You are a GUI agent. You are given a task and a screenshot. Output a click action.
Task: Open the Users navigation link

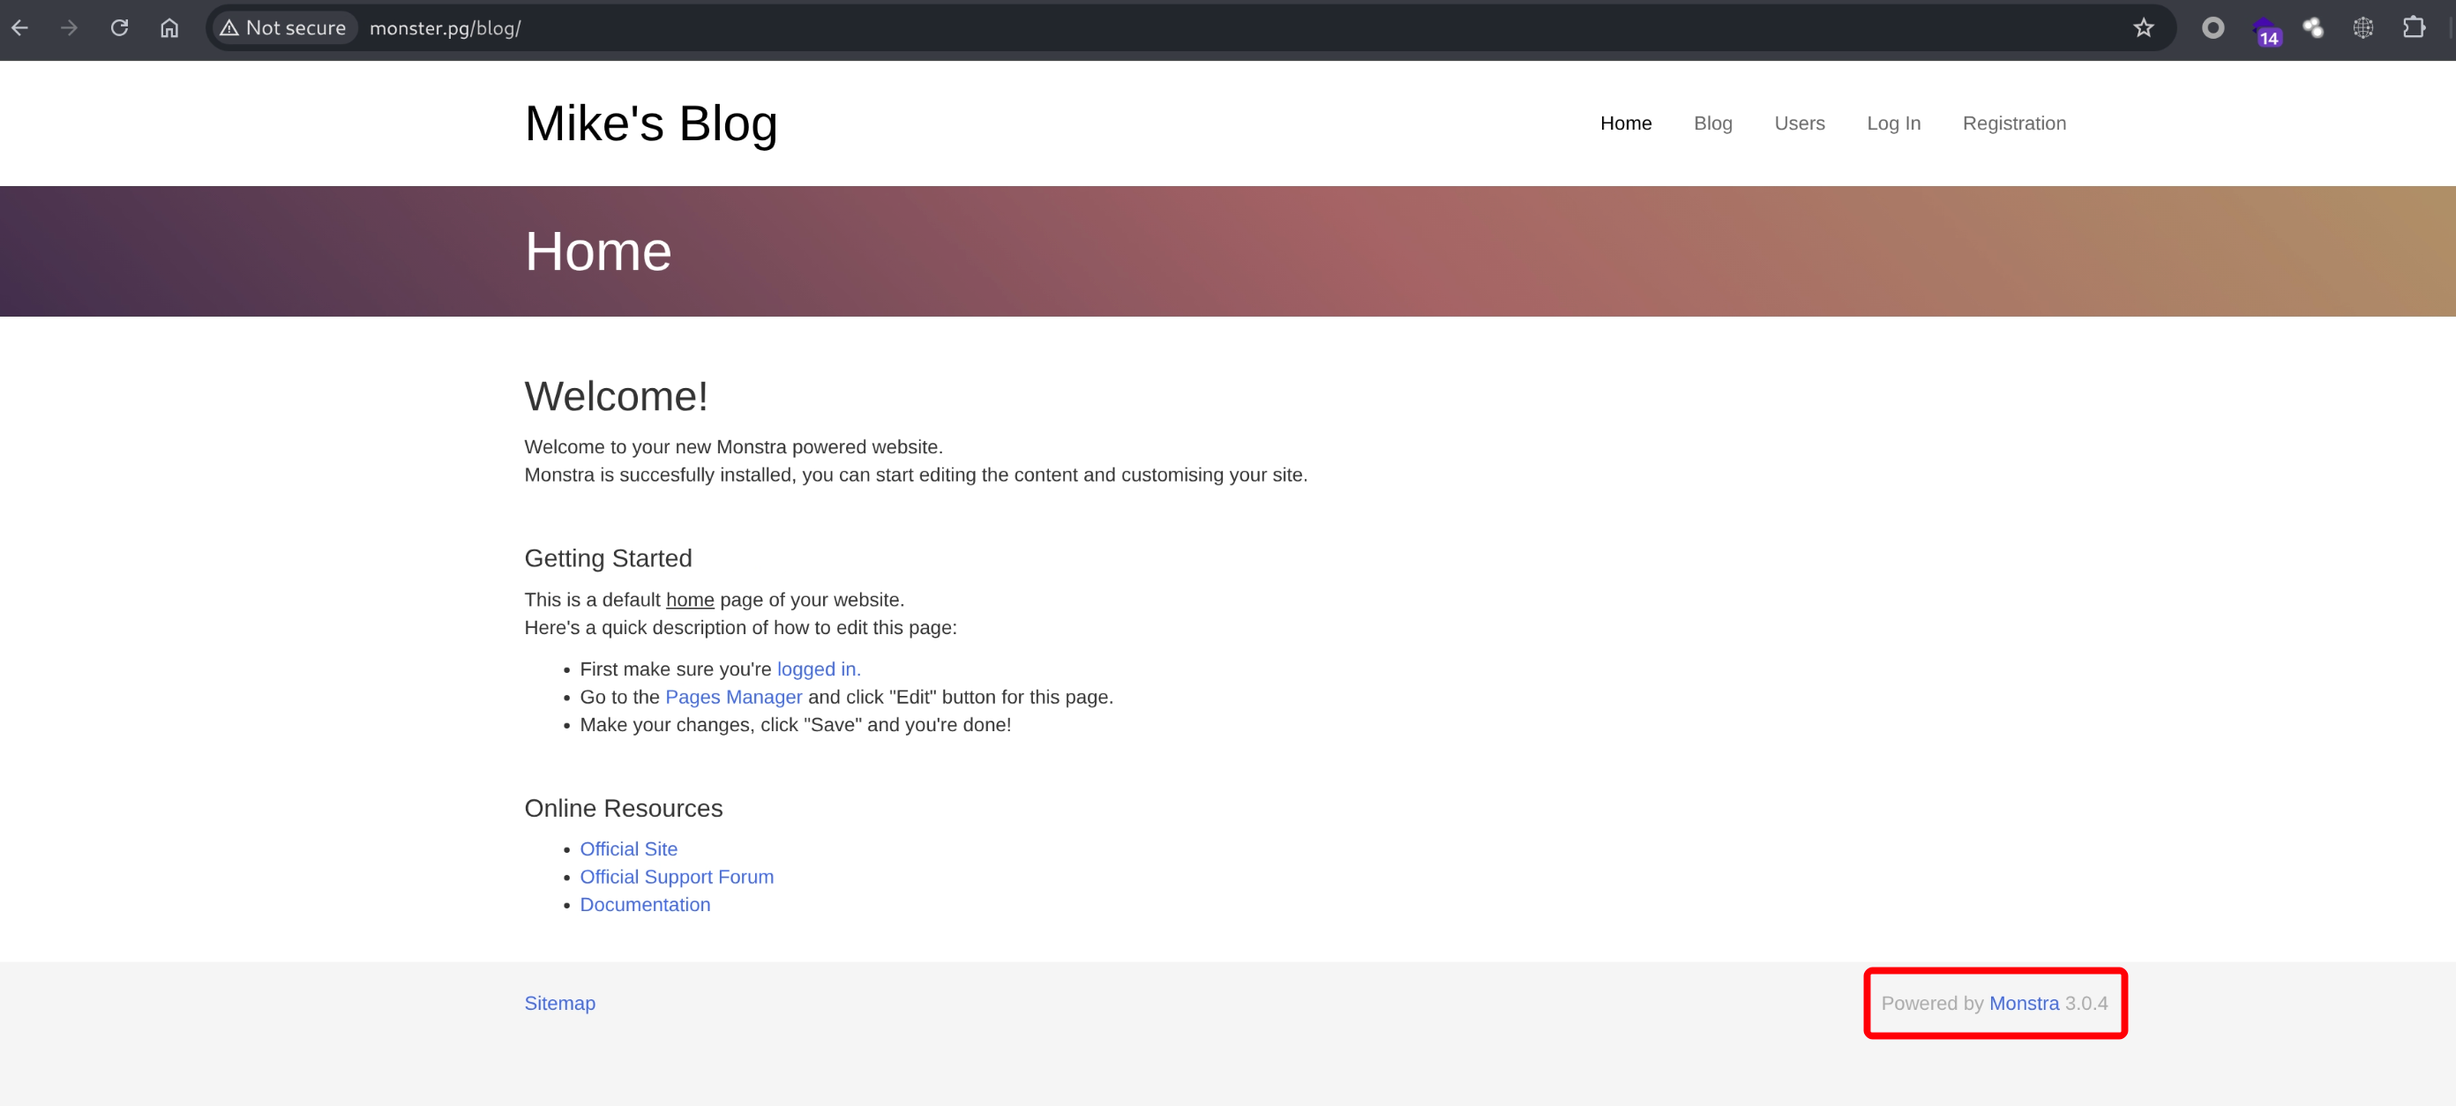(1799, 123)
